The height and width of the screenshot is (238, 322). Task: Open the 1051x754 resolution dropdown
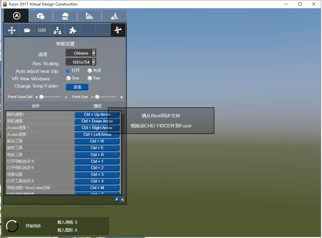tap(81, 62)
